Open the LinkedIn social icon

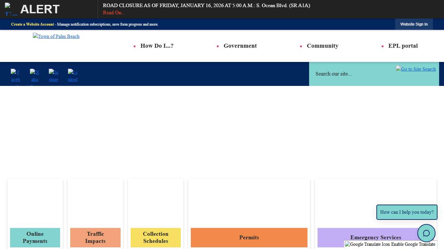pos(72,76)
